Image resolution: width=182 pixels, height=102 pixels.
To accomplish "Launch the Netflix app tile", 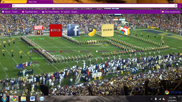I will coord(56,30).
